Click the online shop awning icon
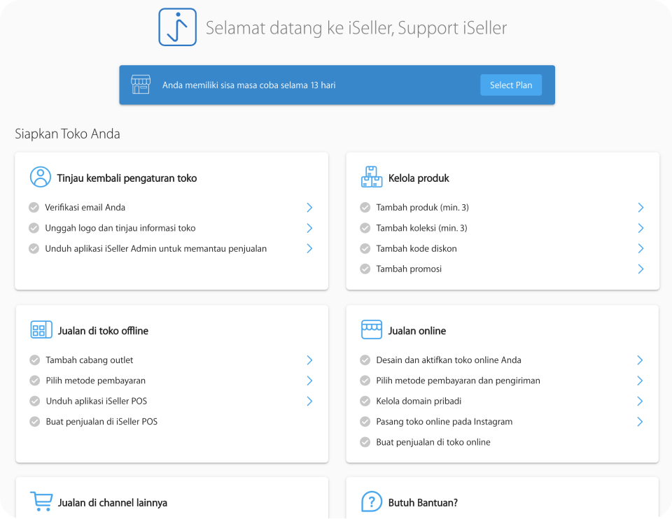Image resolution: width=672 pixels, height=519 pixels. [372, 329]
